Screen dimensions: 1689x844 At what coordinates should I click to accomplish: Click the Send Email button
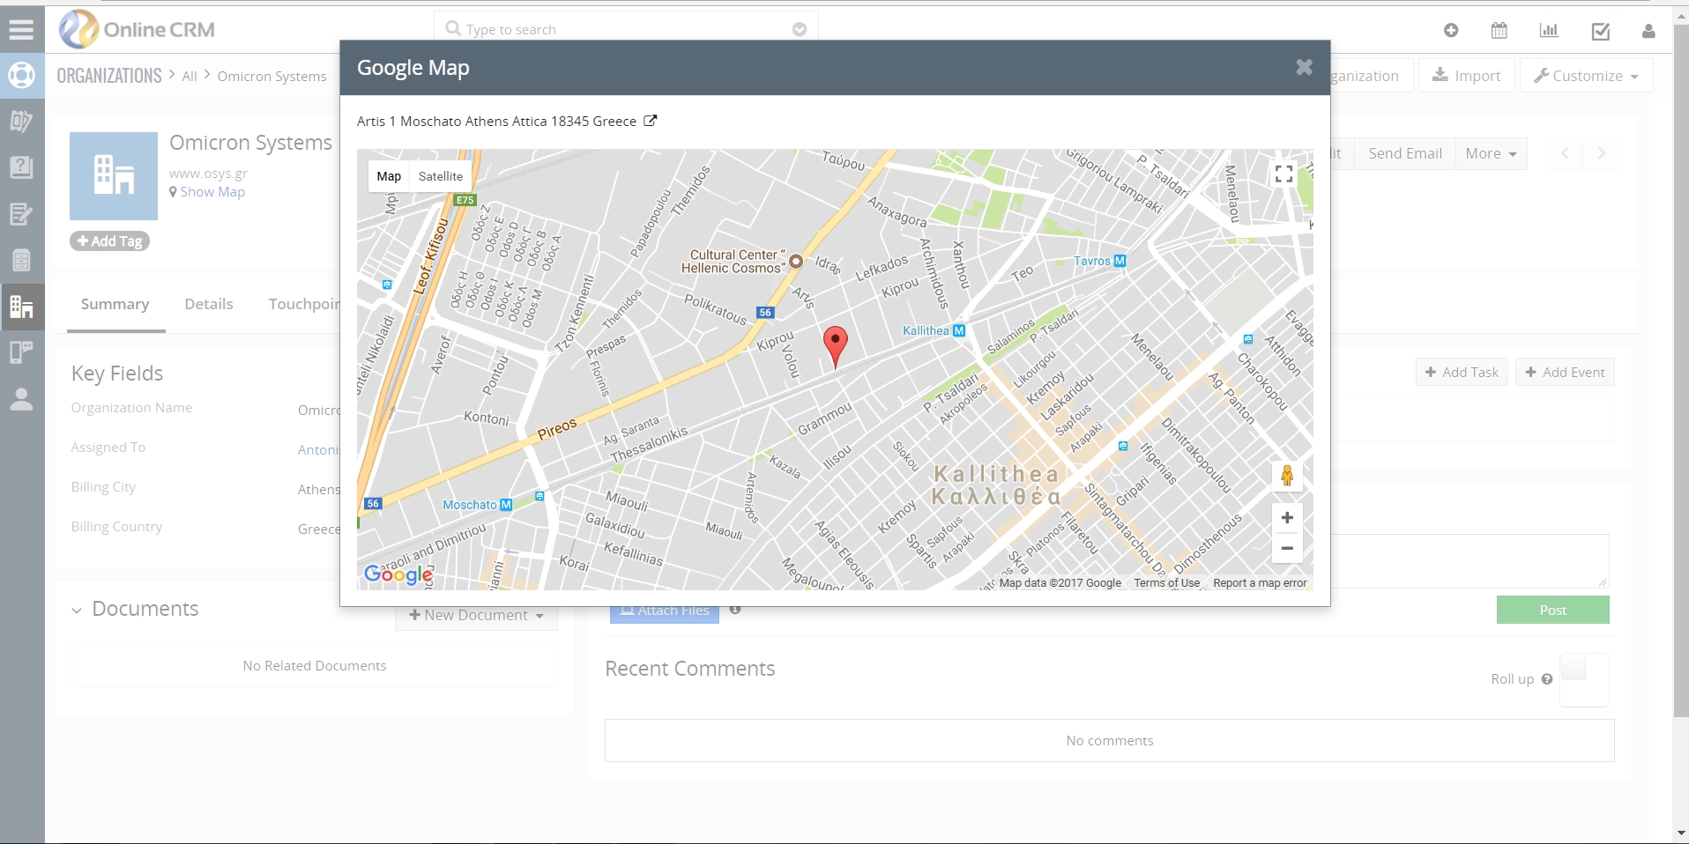(x=1405, y=153)
